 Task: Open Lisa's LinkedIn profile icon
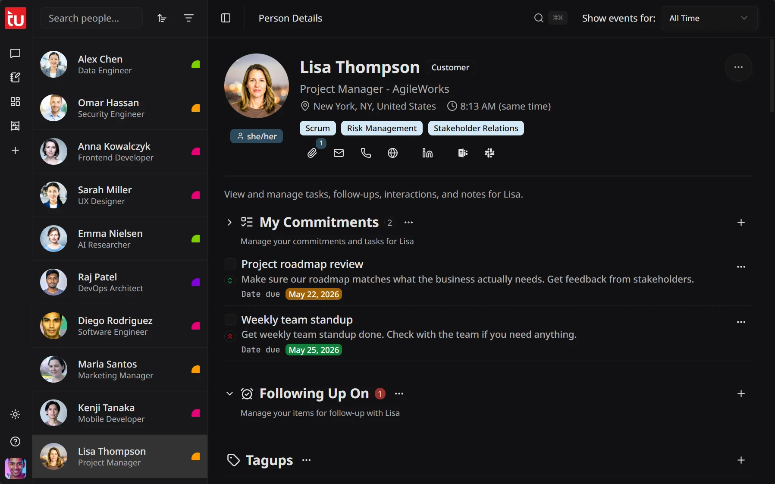427,153
